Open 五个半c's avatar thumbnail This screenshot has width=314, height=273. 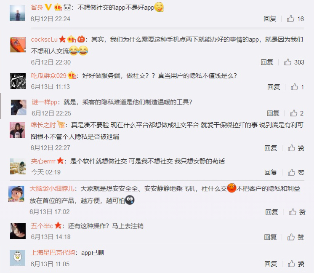click(18, 231)
